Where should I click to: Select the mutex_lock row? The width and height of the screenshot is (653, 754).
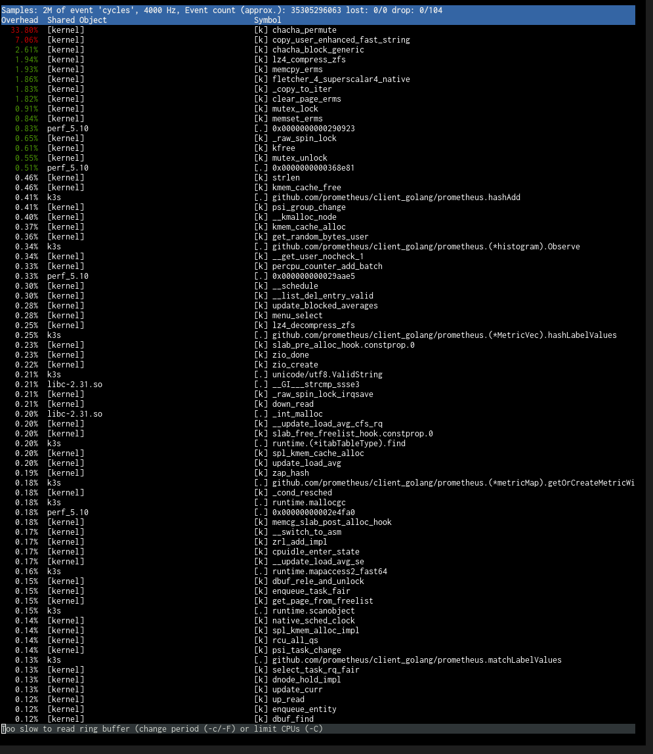[318, 109]
